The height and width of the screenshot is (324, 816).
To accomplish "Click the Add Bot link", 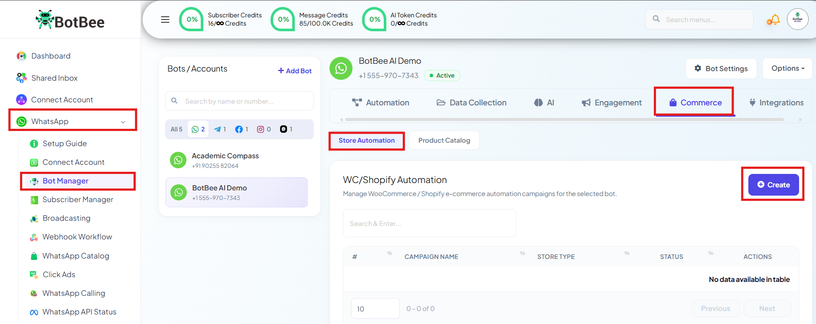I will click(295, 71).
